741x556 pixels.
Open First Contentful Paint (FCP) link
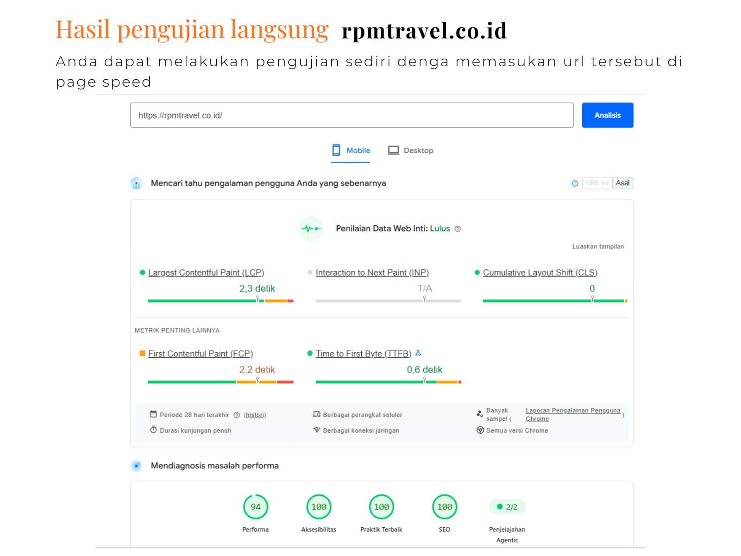tap(201, 354)
